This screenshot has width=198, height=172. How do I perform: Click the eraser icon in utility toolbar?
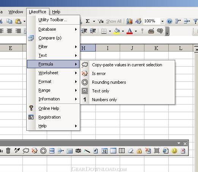coord(131,151)
